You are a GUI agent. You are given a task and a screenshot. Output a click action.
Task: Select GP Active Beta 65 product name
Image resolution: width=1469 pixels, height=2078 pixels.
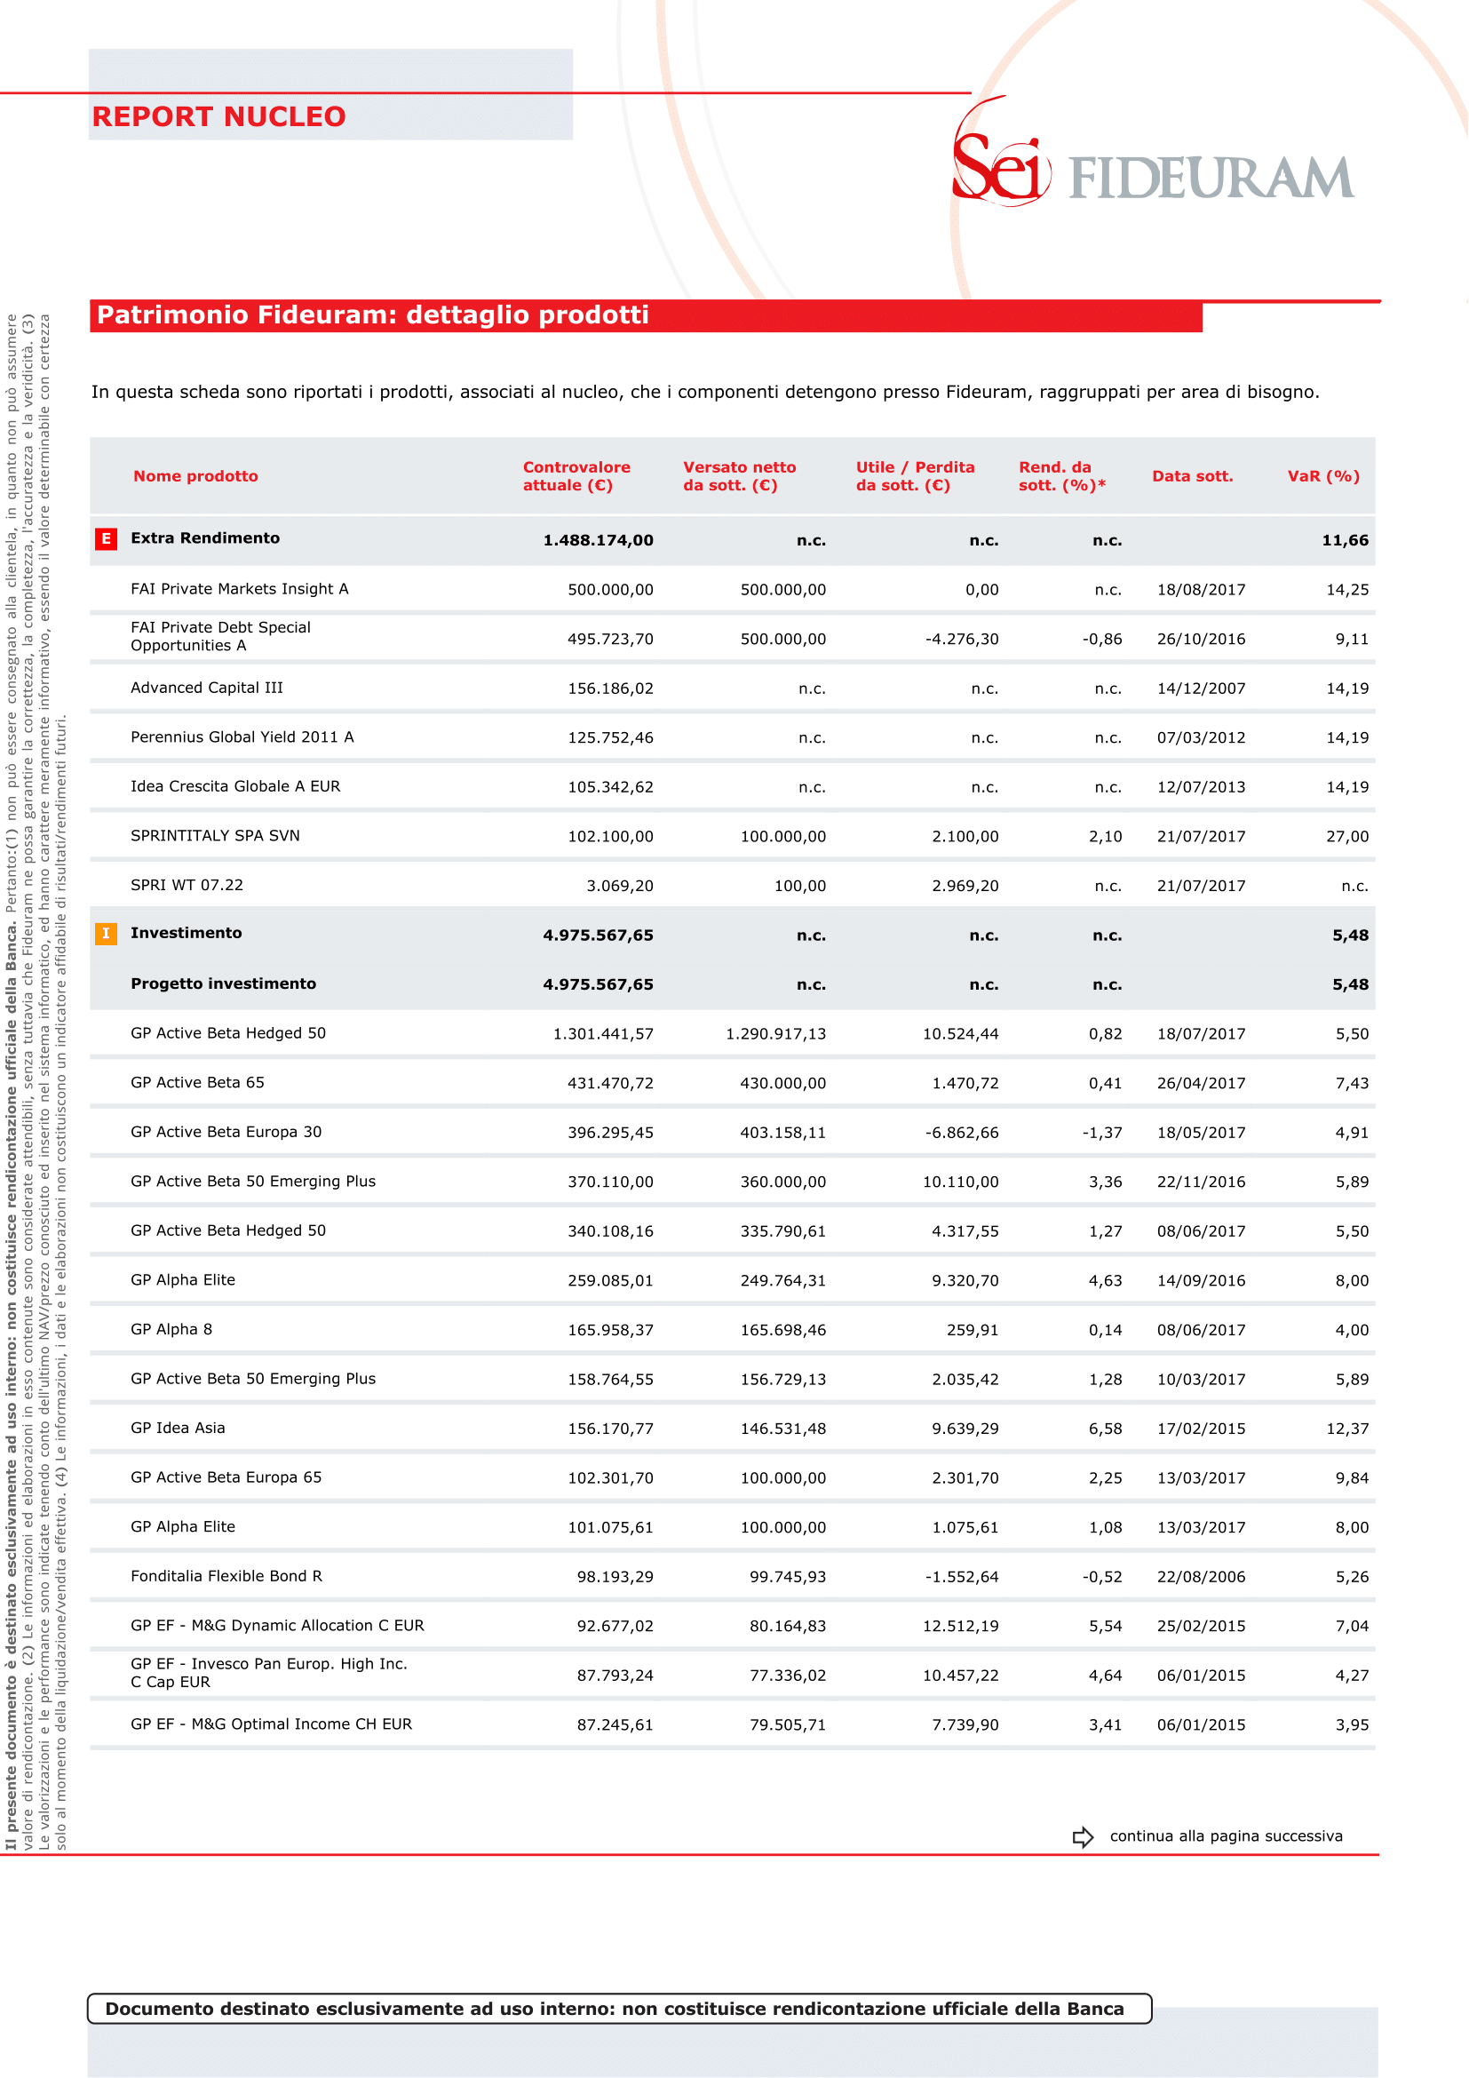pos(197,1082)
